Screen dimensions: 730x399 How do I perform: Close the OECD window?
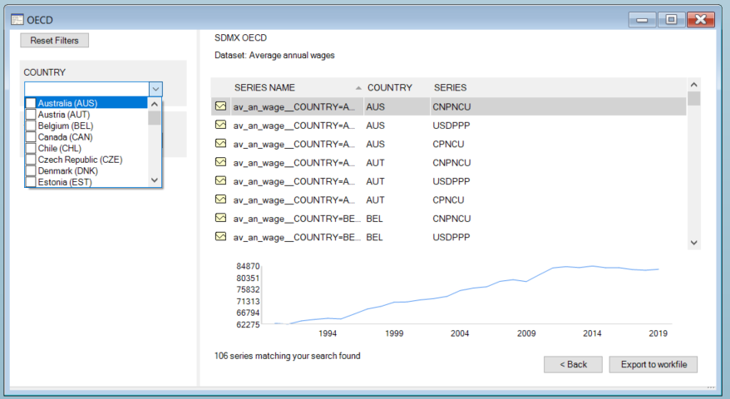pos(701,20)
